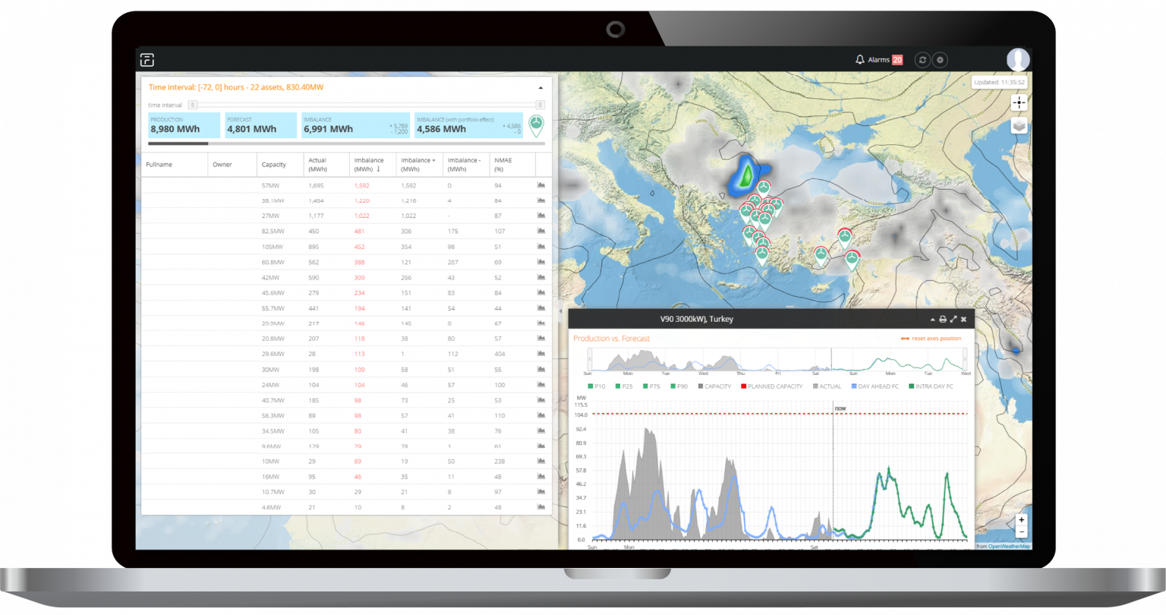The width and height of the screenshot is (1166, 615).
Task: Open the map layers icon
Action: click(x=1019, y=125)
